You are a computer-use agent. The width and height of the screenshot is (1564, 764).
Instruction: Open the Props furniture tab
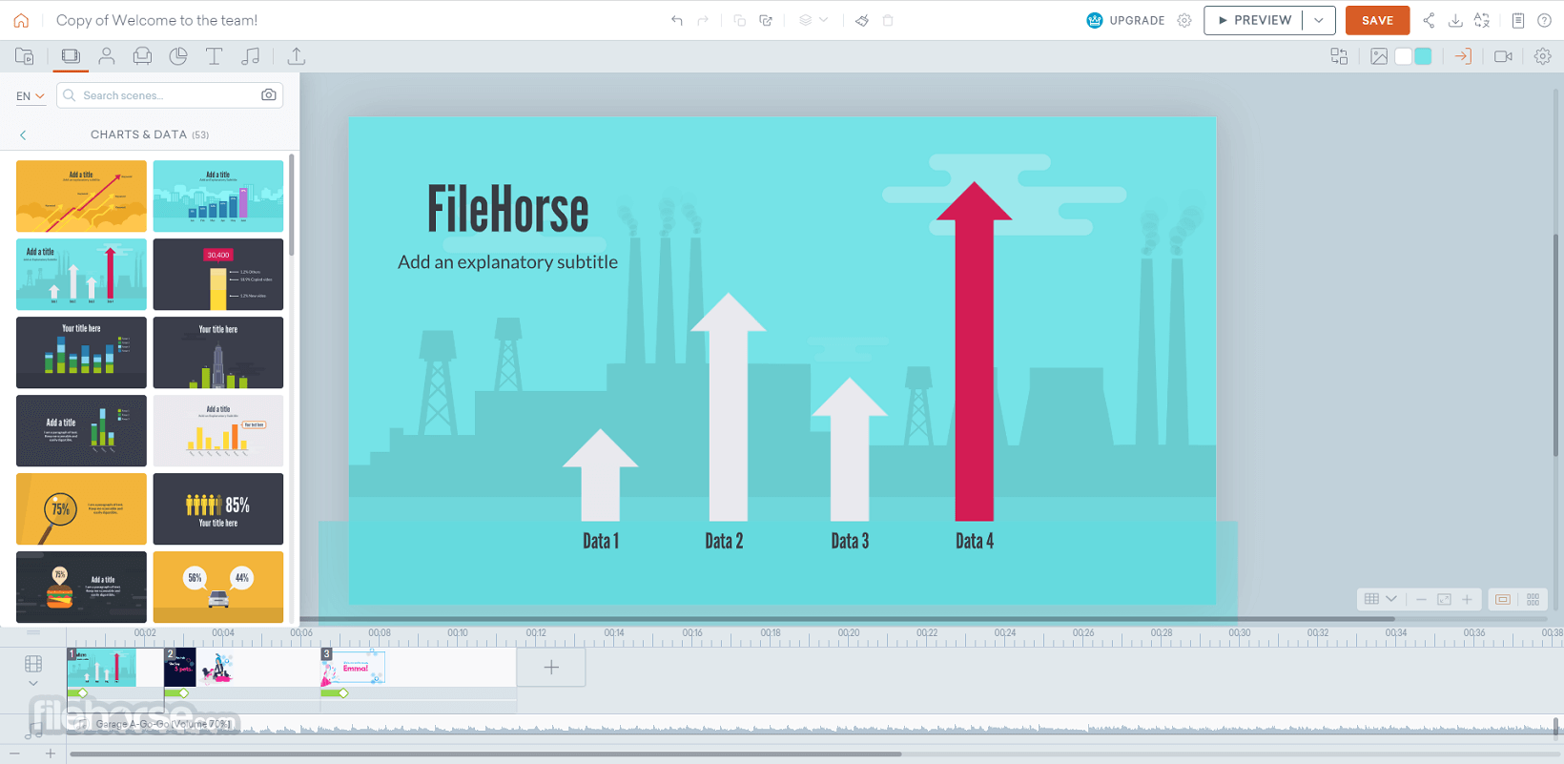pyautogui.click(x=142, y=56)
